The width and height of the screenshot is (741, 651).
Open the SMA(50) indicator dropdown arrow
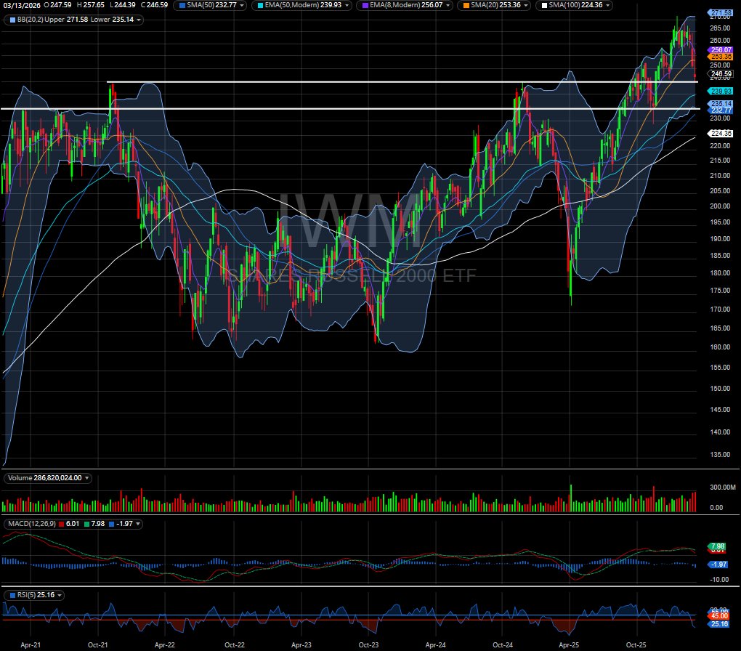point(242,5)
